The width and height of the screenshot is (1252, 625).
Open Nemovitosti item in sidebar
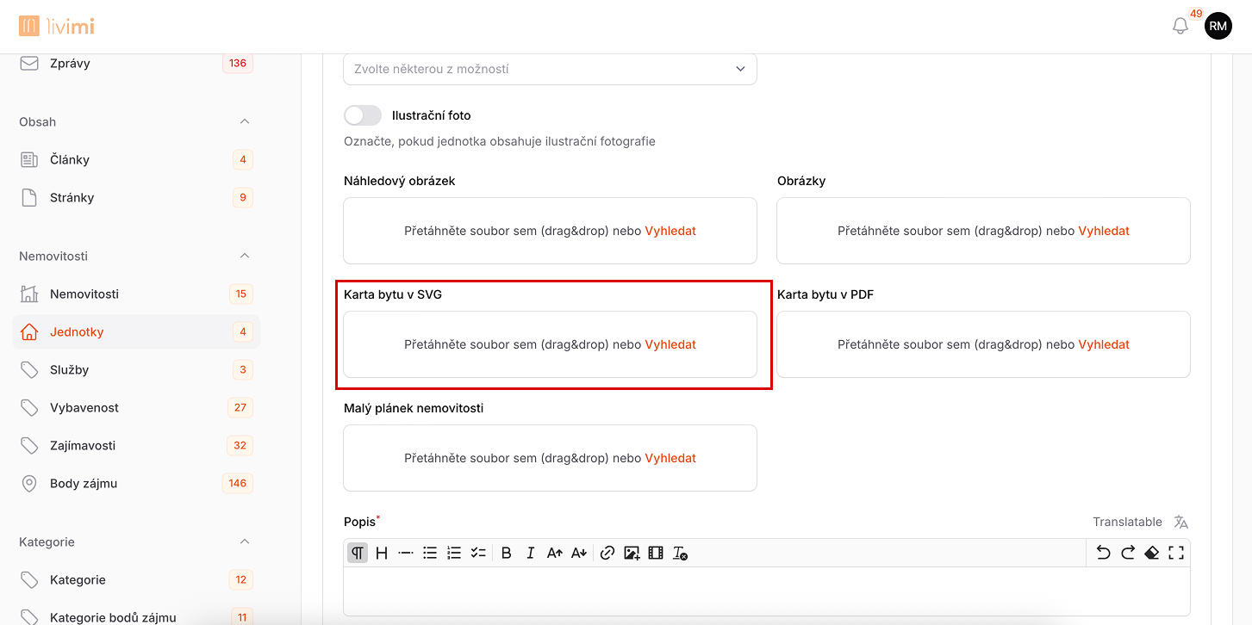click(136, 294)
